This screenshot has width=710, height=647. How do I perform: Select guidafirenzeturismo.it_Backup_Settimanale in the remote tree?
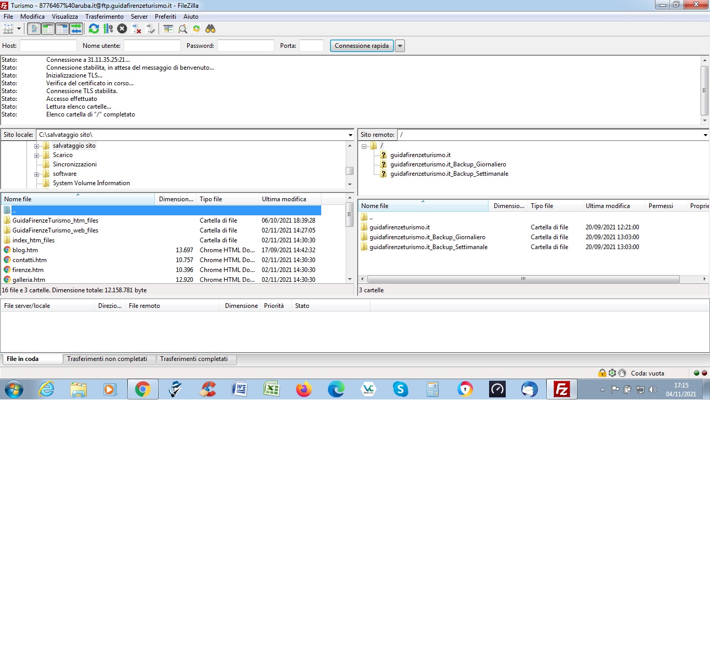449,174
